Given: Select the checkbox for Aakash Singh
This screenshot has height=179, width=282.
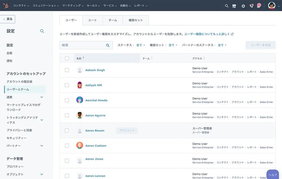Looking at the screenshot, I should pos(67,70).
